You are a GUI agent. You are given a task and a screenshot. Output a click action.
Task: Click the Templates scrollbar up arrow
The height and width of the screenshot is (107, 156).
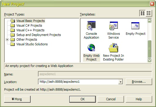point(150,20)
